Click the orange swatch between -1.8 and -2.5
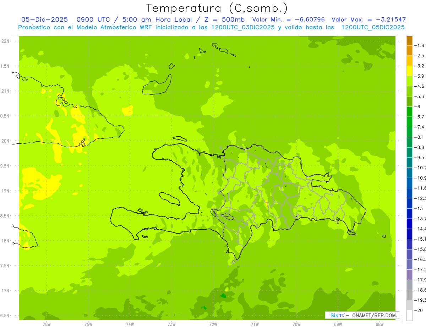426x329 pixels. (409, 50)
